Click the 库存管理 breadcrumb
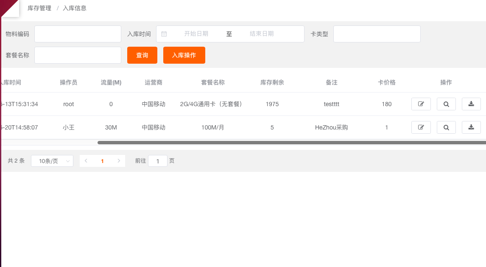Image resolution: width=486 pixels, height=267 pixels. pyautogui.click(x=39, y=8)
